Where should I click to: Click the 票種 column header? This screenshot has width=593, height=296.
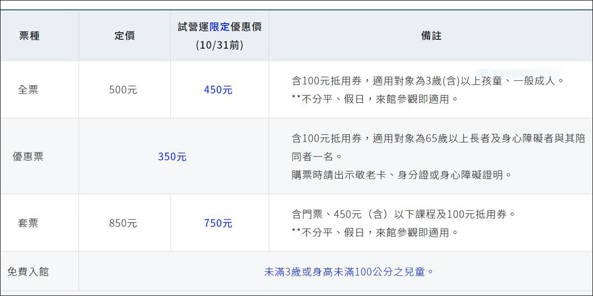(x=29, y=36)
